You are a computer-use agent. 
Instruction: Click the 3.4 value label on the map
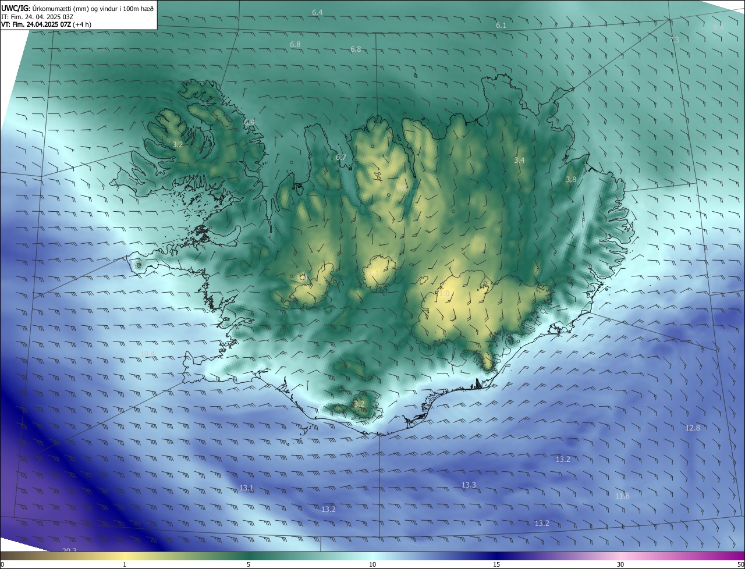point(519,160)
